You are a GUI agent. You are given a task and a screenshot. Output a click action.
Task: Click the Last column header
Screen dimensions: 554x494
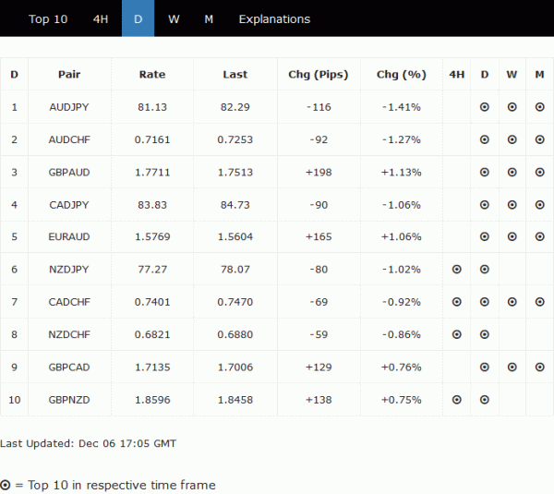[x=235, y=74]
